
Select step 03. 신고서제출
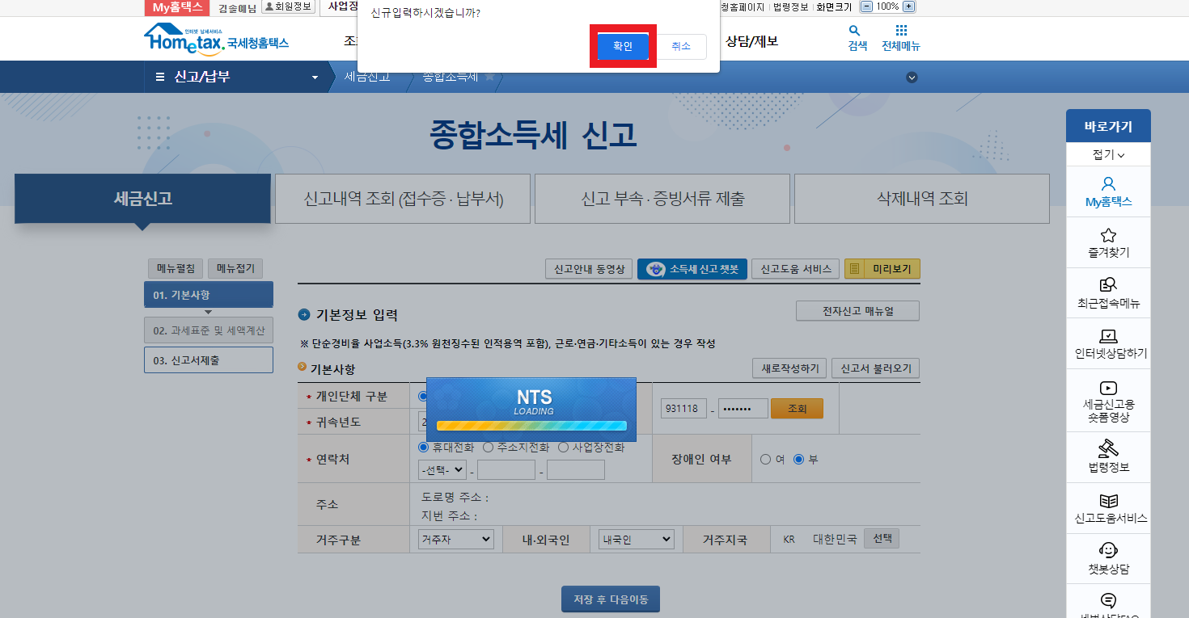click(x=209, y=360)
